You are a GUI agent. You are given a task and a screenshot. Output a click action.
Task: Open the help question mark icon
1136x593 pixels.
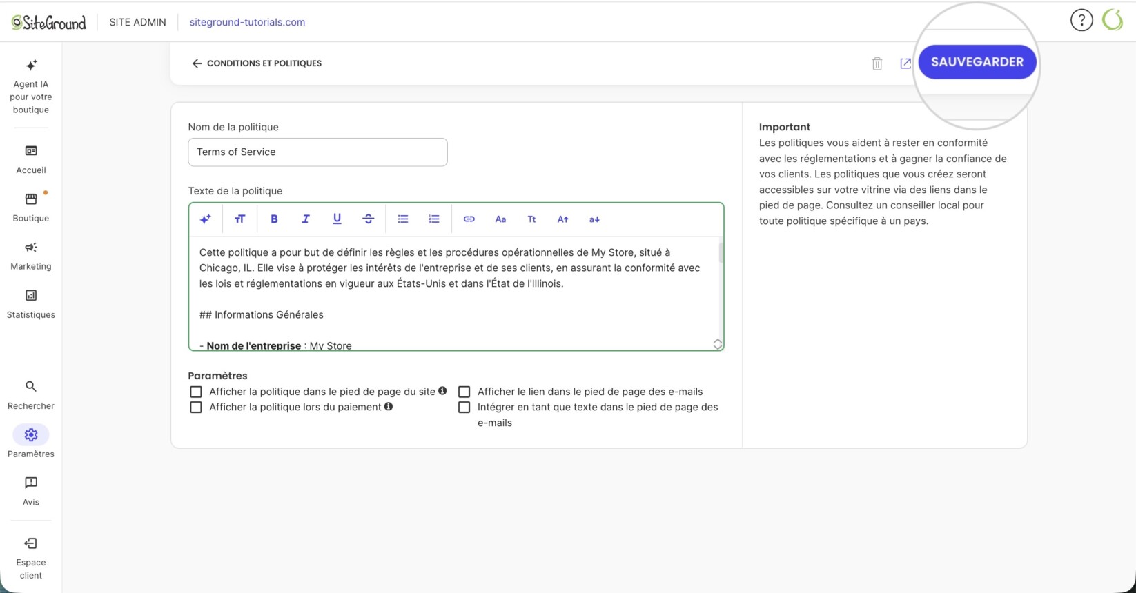(x=1081, y=20)
